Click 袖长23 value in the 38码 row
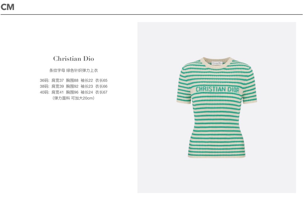 [x=87, y=86]
